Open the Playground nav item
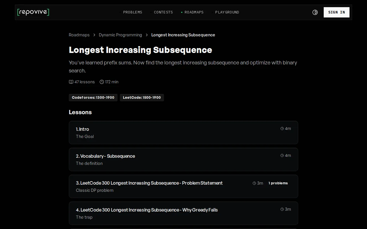The width and height of the screenshot is (367, 229). pos(227,12)
